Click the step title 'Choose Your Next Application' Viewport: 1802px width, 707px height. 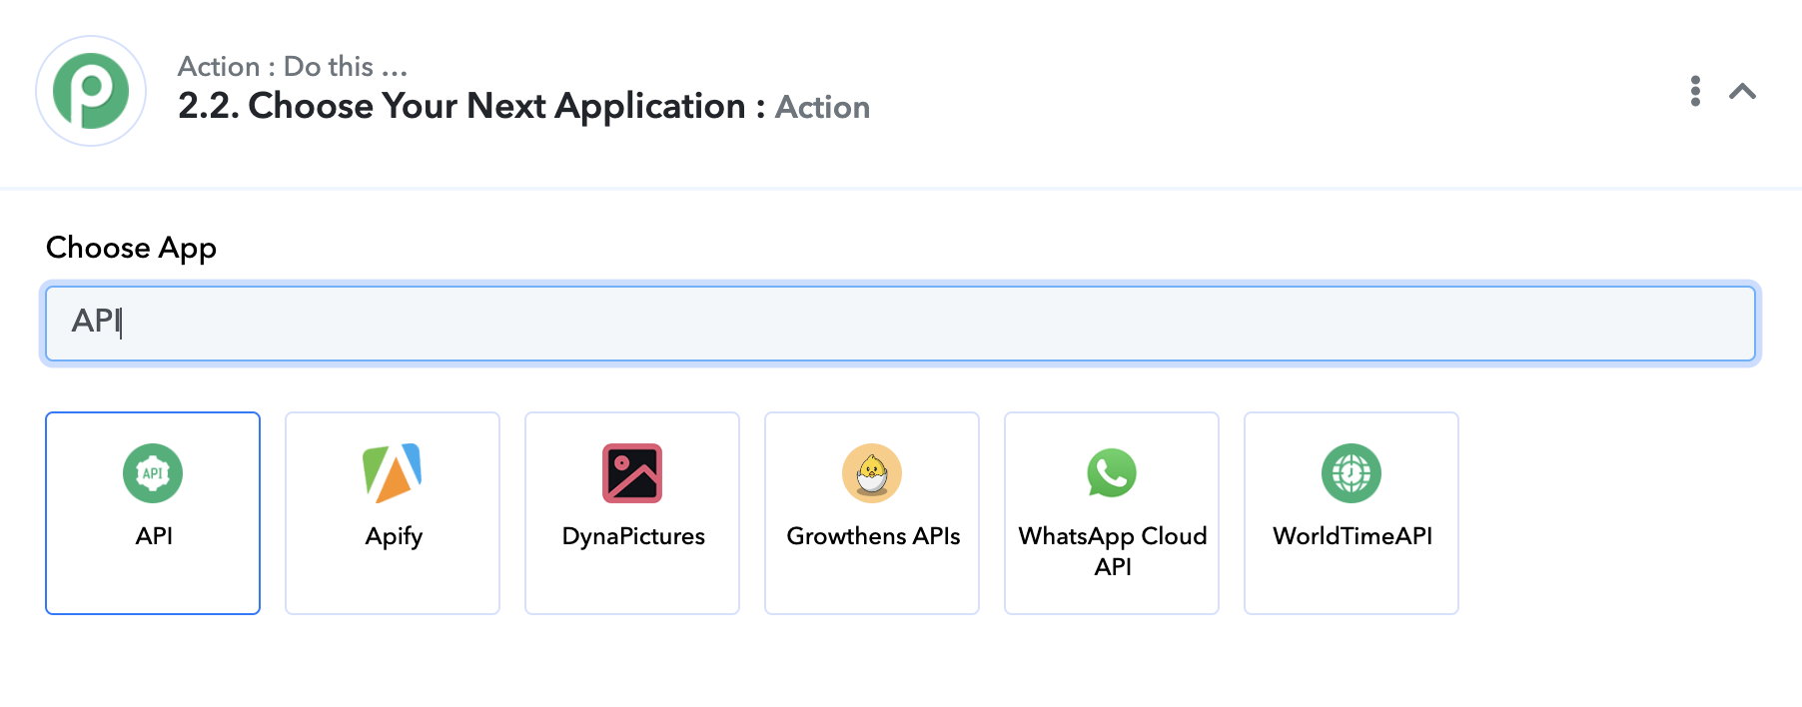[x=496, y=106]
